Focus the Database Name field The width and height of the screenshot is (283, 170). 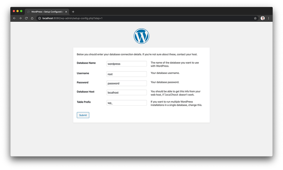tap(126, 64)
